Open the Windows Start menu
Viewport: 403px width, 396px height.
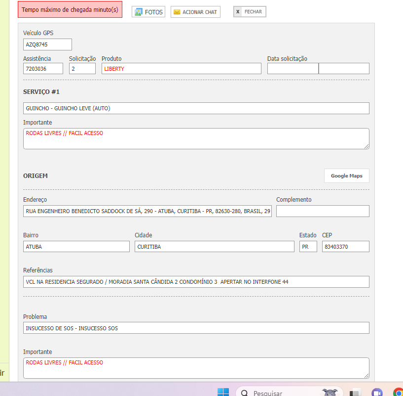tap(223, 392)
